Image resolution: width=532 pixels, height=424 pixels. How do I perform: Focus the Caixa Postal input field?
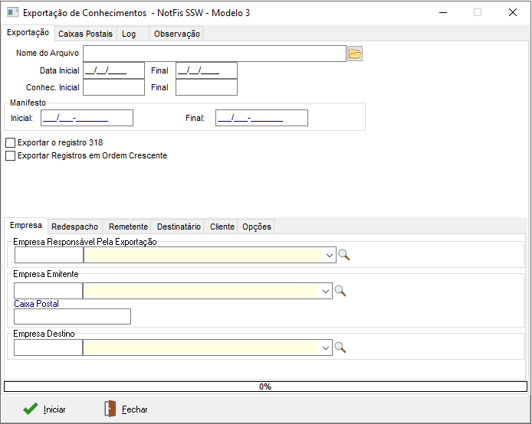(x=72, y=316)
